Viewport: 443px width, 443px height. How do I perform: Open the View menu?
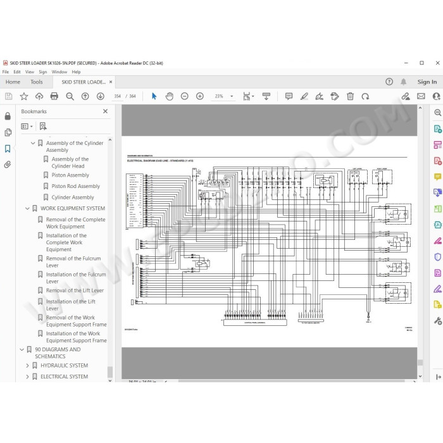tap(30, 72)
